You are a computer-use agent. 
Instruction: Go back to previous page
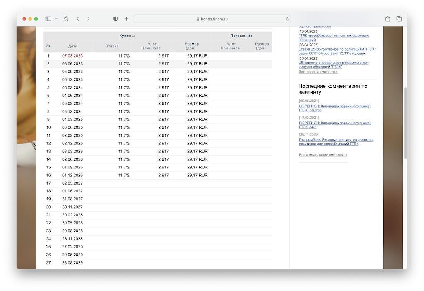coord(78,19)
